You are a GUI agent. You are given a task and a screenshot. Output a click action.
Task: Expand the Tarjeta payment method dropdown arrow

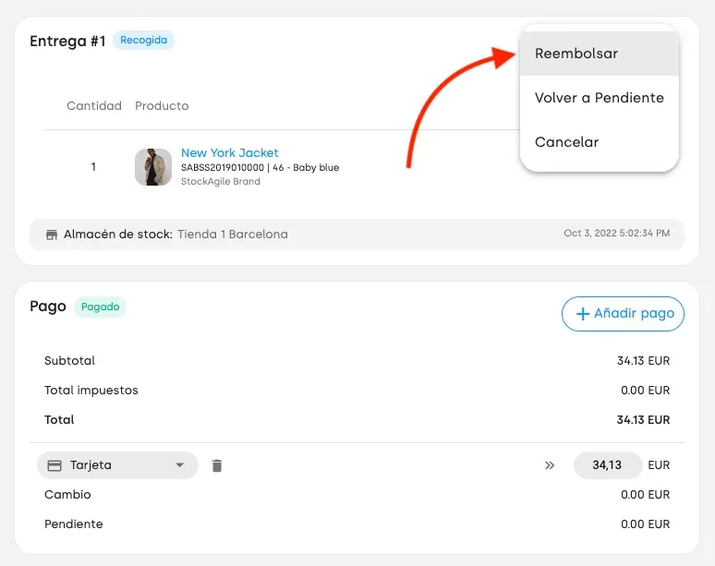click(179, 465)
